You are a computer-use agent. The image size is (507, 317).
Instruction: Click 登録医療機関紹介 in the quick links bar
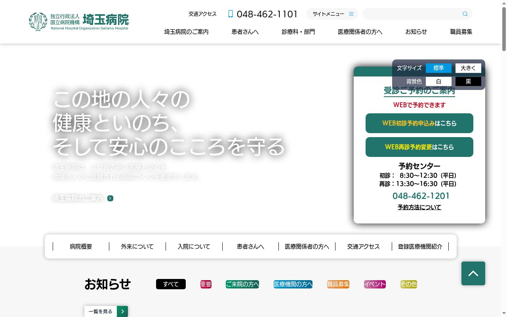pos(420,246)
